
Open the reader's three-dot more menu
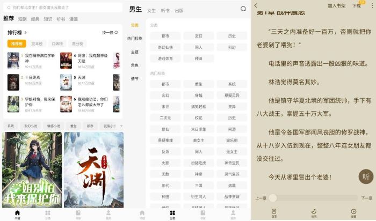[372, 5]
